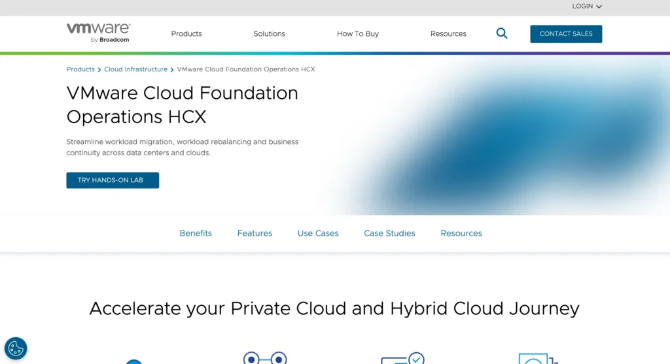Jump to Case Studies section tab
Viewport: 670px width, 364px height.
(x=389, y=233)
